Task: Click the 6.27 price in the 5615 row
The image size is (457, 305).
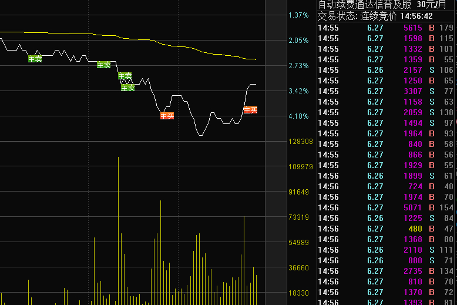Action: coord(375,28)
